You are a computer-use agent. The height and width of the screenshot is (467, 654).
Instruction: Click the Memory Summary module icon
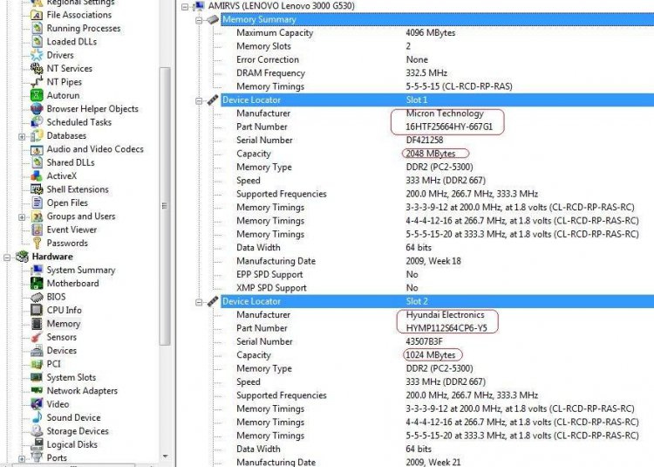coord(213,19)
